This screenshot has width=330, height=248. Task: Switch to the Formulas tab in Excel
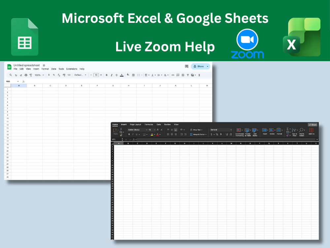click(x=149, y=124)
